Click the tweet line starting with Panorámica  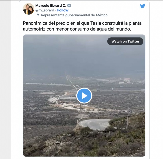[x=82, y=23]
